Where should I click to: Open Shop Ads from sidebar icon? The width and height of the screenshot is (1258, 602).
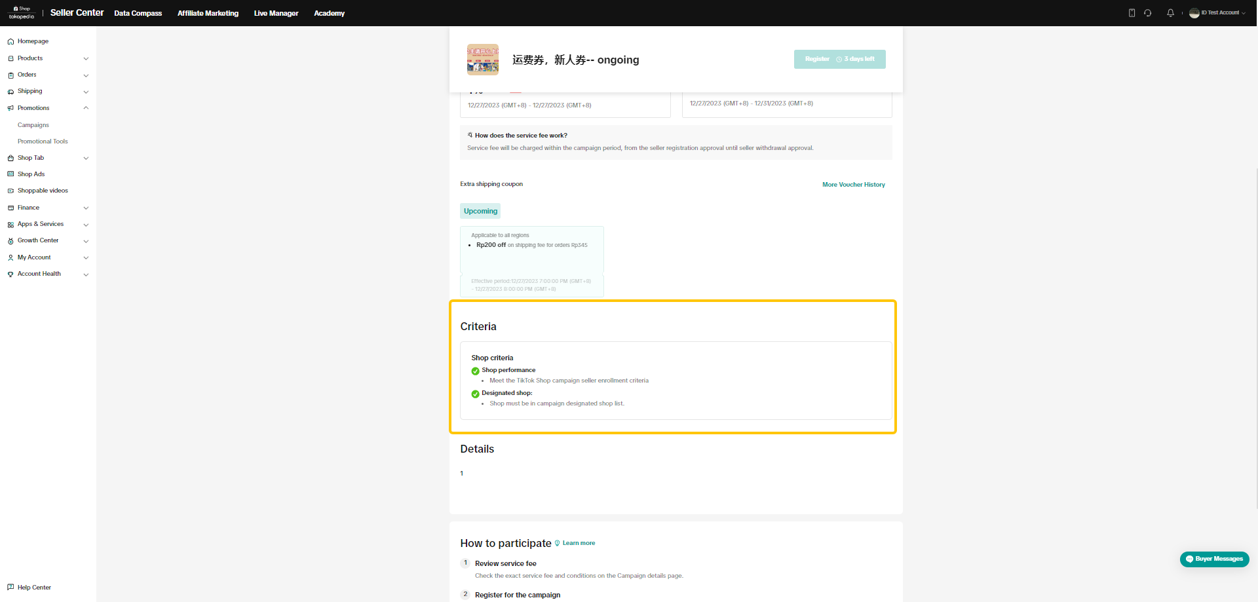(x=10, y=174)
